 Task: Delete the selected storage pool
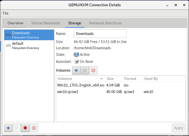tap(34, 128)
